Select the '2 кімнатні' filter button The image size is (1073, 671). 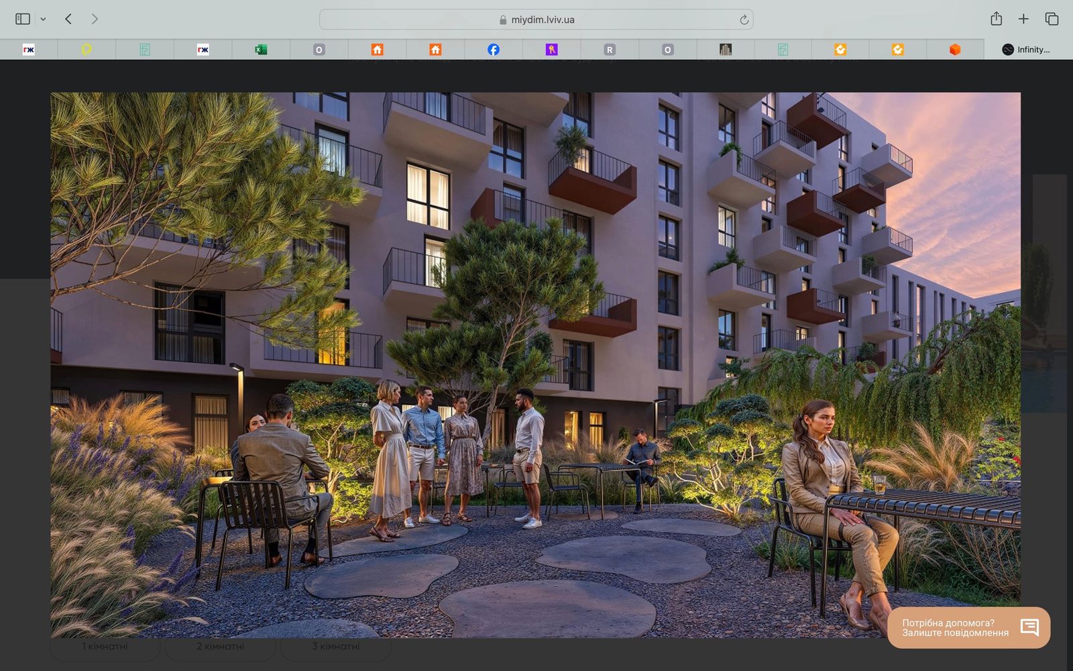coord(220,646)
